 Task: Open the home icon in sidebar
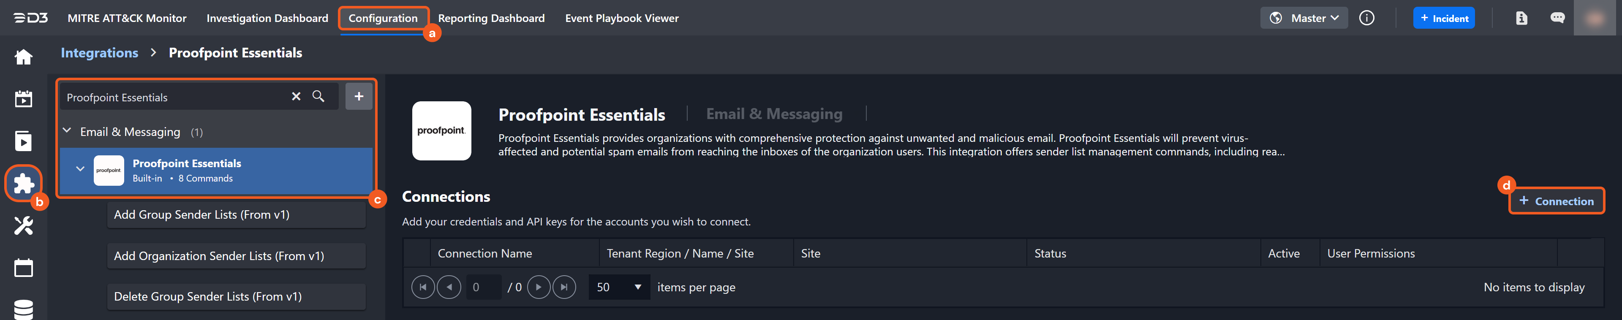click(x=23, y=57)
